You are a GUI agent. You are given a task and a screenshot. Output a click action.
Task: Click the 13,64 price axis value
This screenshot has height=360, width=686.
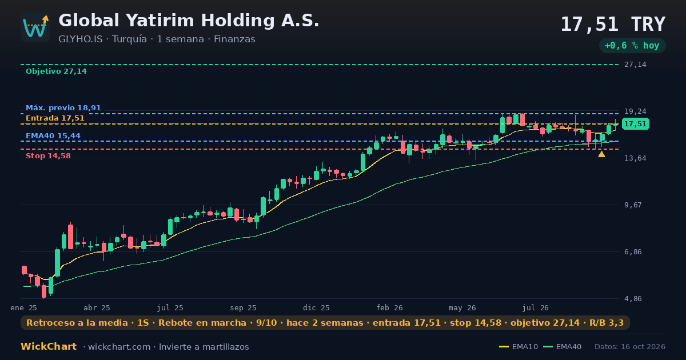[x=635, y=158]
